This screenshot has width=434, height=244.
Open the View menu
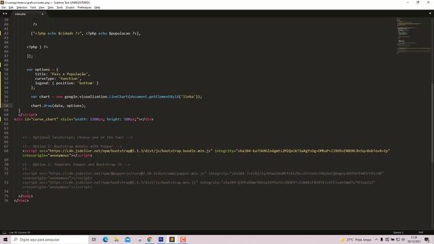click(x=41, y=7)
